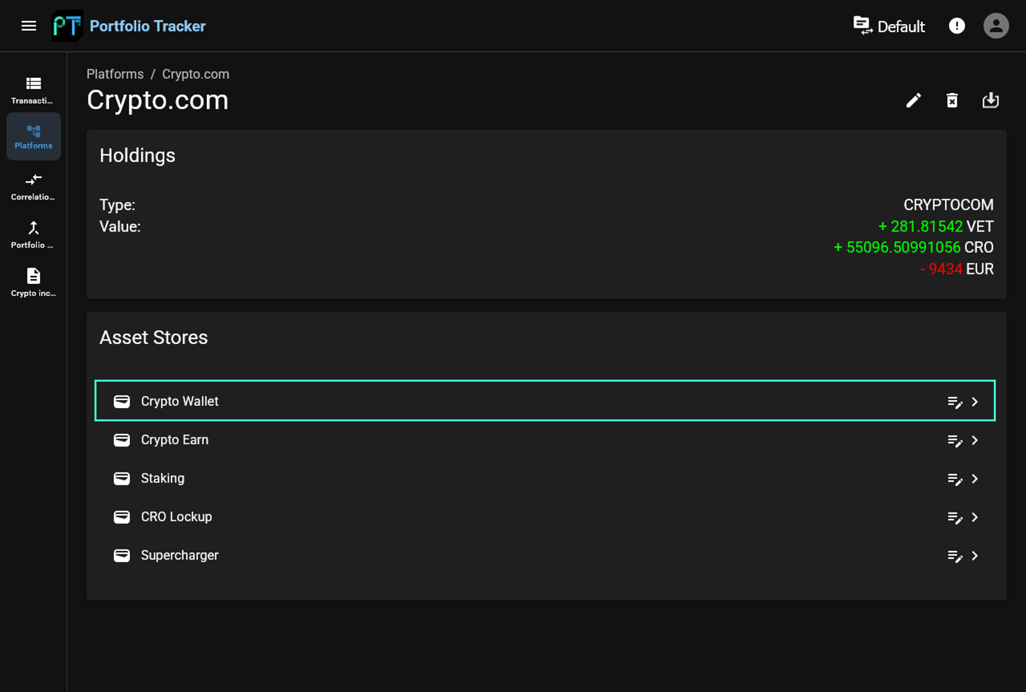Click the wallet icon beside Staking

click(122, 478)
